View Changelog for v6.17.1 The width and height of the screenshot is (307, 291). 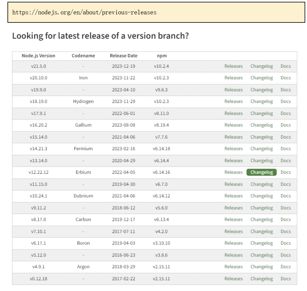coord(262,243)
